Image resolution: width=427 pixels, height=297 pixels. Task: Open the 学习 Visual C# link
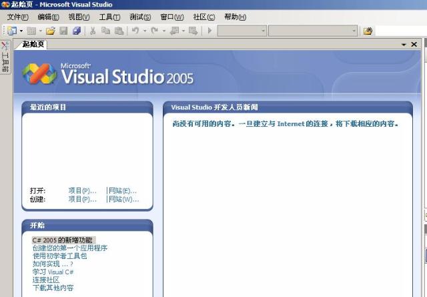(53, 272)
